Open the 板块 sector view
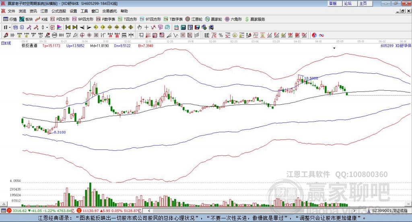The image size is (412, 222). point(26,19)
